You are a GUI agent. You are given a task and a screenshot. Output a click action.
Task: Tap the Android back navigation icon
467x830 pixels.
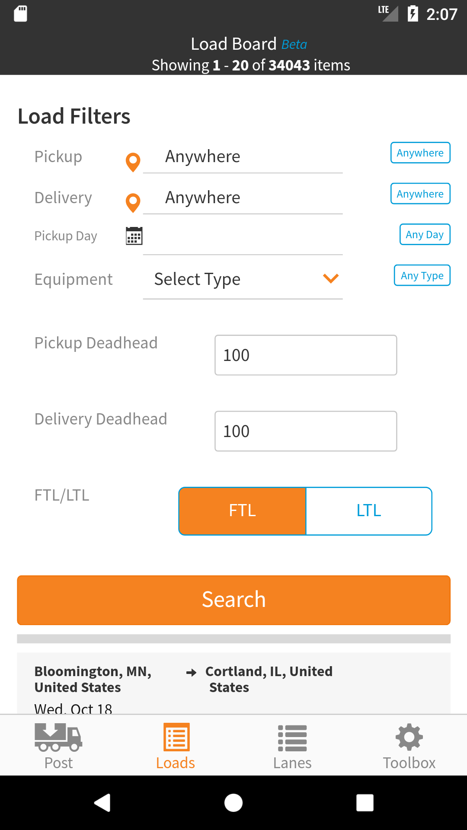pyautogui.click(x=102, y=803)
